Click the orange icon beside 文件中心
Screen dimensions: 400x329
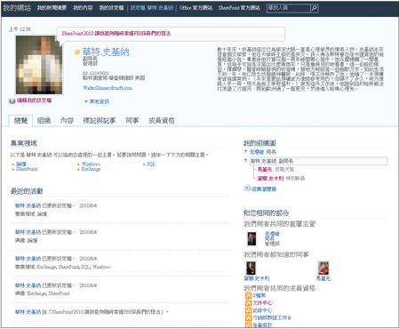[248, 303]
